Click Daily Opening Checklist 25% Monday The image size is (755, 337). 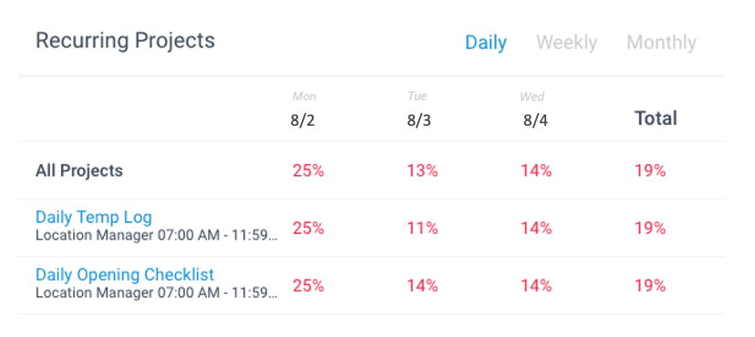point(308,286)
